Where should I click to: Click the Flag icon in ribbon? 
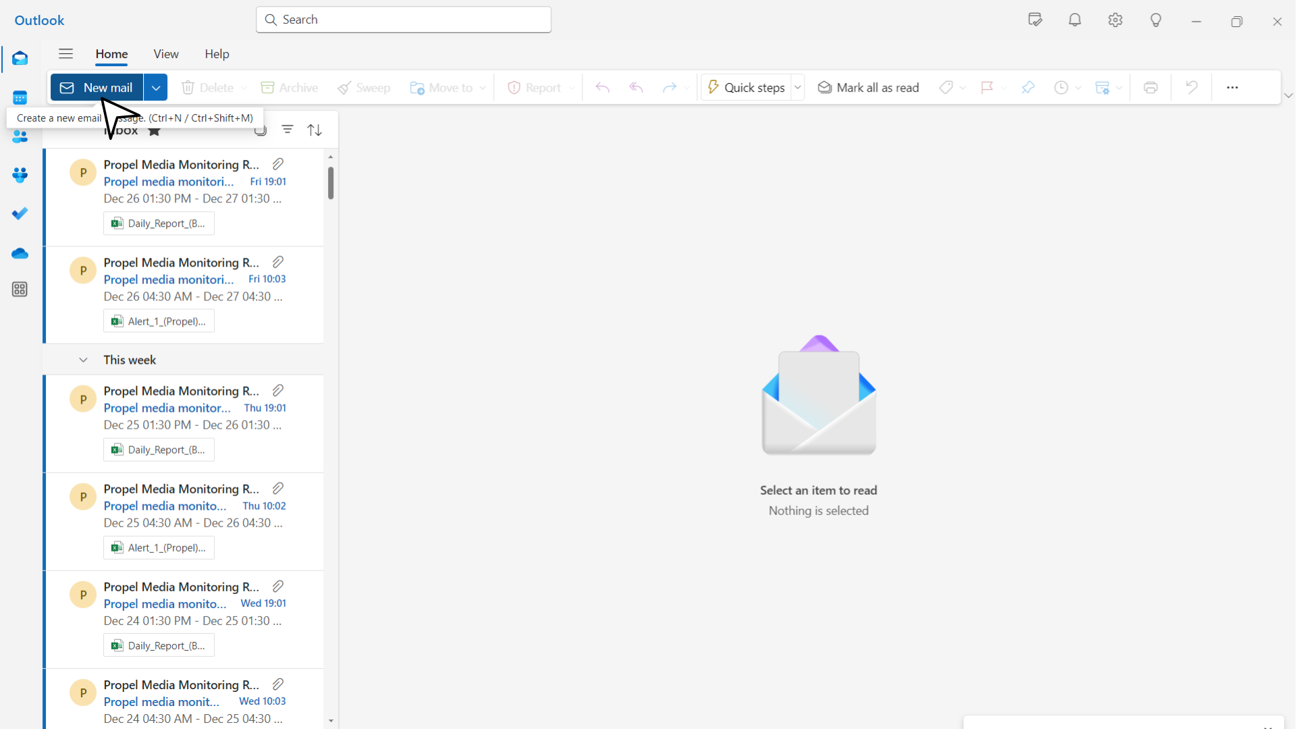tap(987, 88)
